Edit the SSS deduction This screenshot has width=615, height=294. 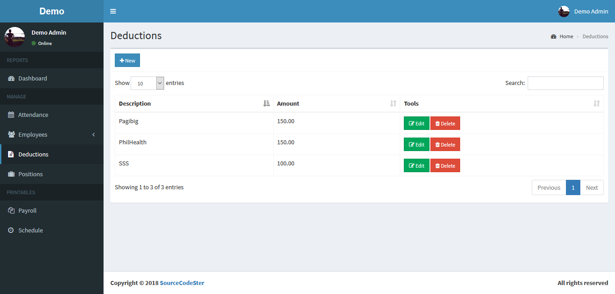416,165
